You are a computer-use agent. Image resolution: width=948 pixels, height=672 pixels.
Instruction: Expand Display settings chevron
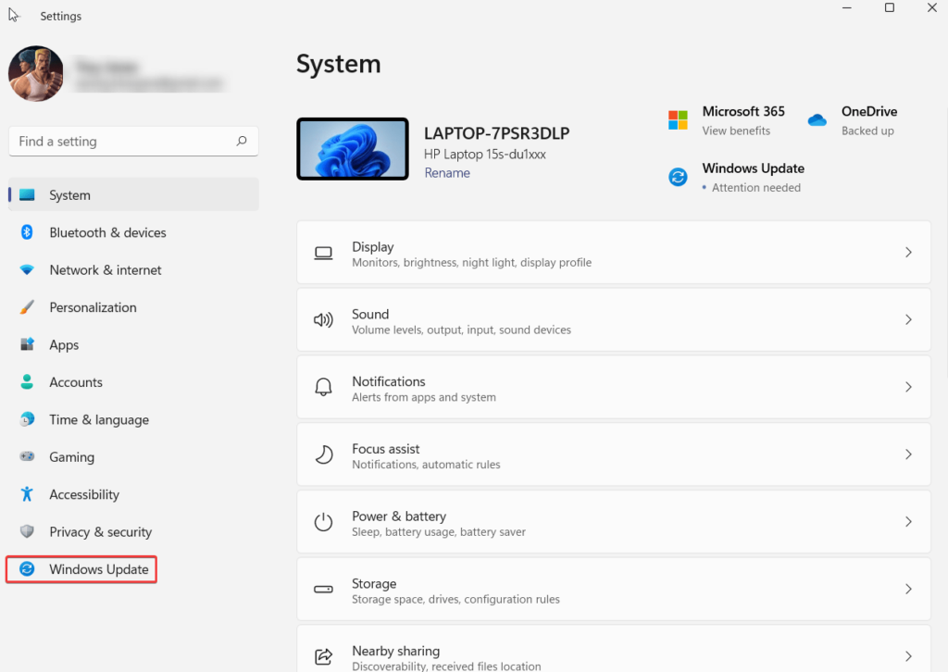pyautogui.click(x=908, y=252)
